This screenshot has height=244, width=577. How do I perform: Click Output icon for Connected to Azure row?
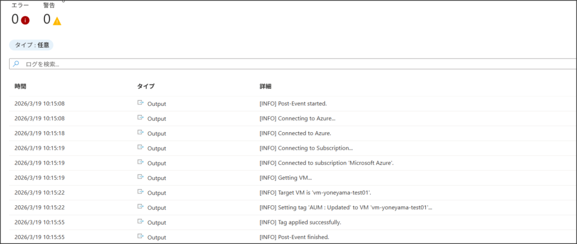(x=141, y=133)
